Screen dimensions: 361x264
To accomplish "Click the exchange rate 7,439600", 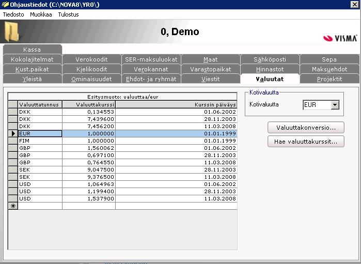I will (x=89, y=119).
